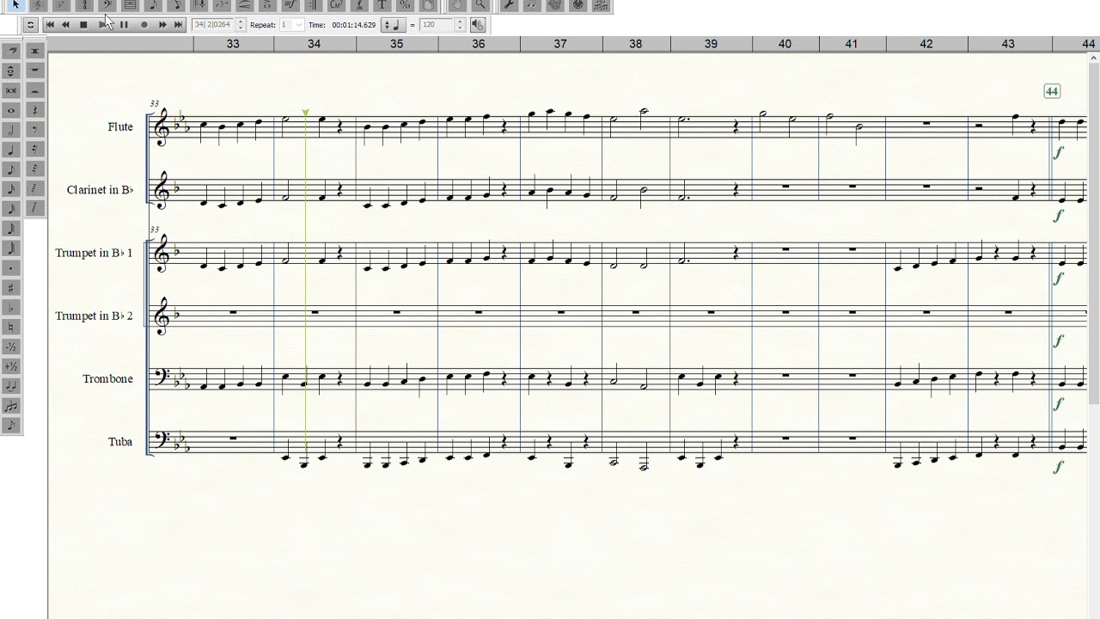Click the Trombone staff name

click(108, 379)
